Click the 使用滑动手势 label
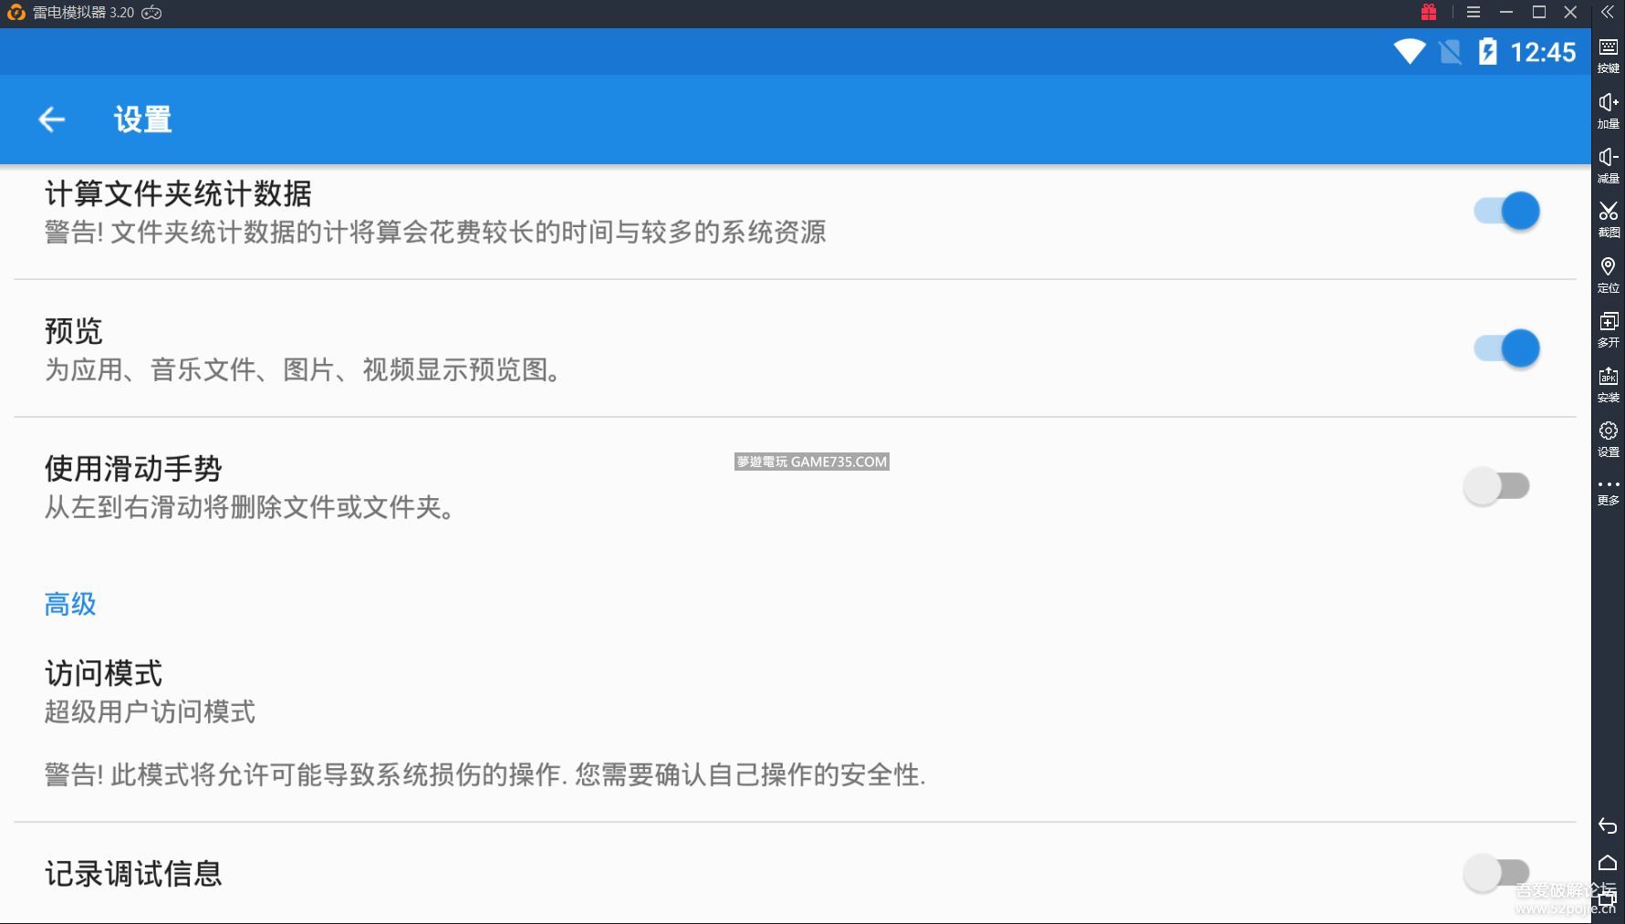The image size is (1625, 924). 133,469
